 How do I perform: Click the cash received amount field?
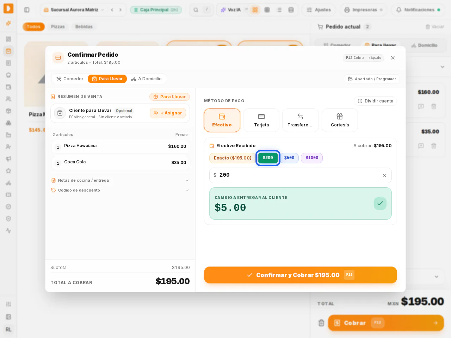pos(301,175)
